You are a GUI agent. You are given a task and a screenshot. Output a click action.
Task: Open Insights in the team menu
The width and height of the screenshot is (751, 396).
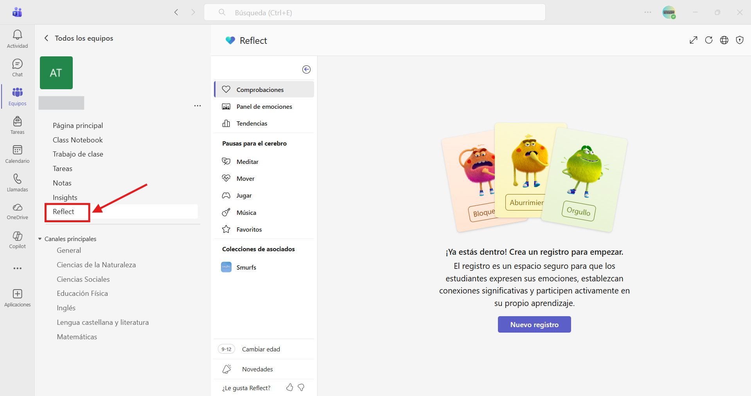point(65,197)
